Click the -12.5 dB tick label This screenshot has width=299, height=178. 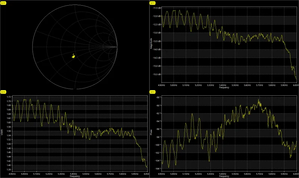(x=157, y=24)
